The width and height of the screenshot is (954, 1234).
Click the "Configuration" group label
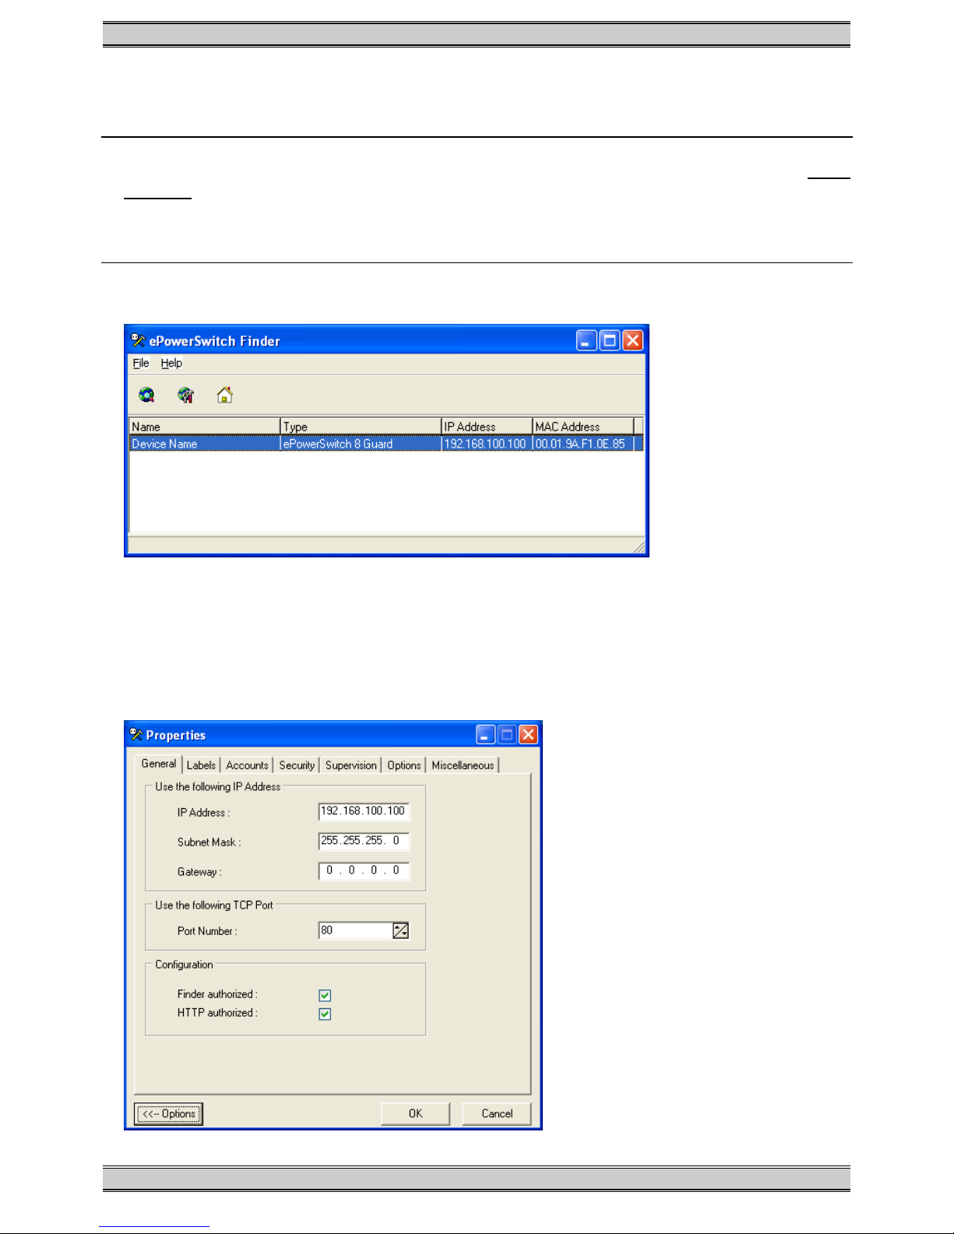tap(184, 964)
